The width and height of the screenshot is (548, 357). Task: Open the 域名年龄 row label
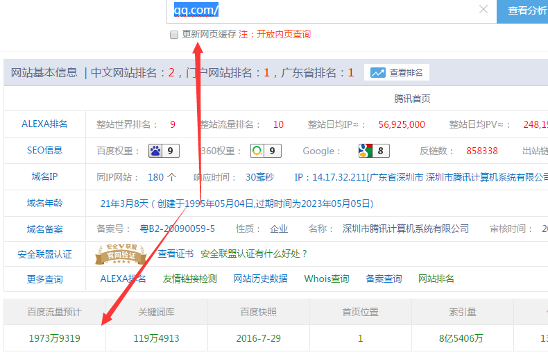[x=44, y=203]
